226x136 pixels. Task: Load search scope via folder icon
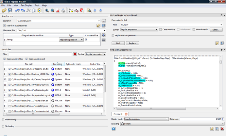(x=98, y=26)
